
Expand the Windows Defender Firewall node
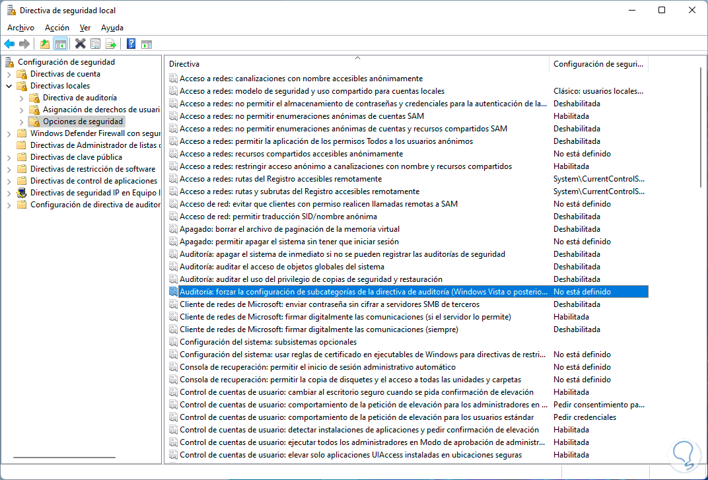point(9,133)
